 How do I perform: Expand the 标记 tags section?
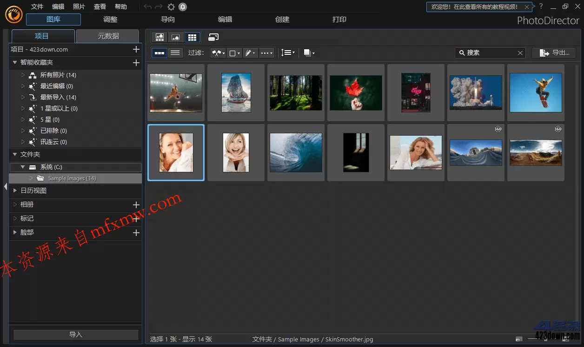point(15,218)
